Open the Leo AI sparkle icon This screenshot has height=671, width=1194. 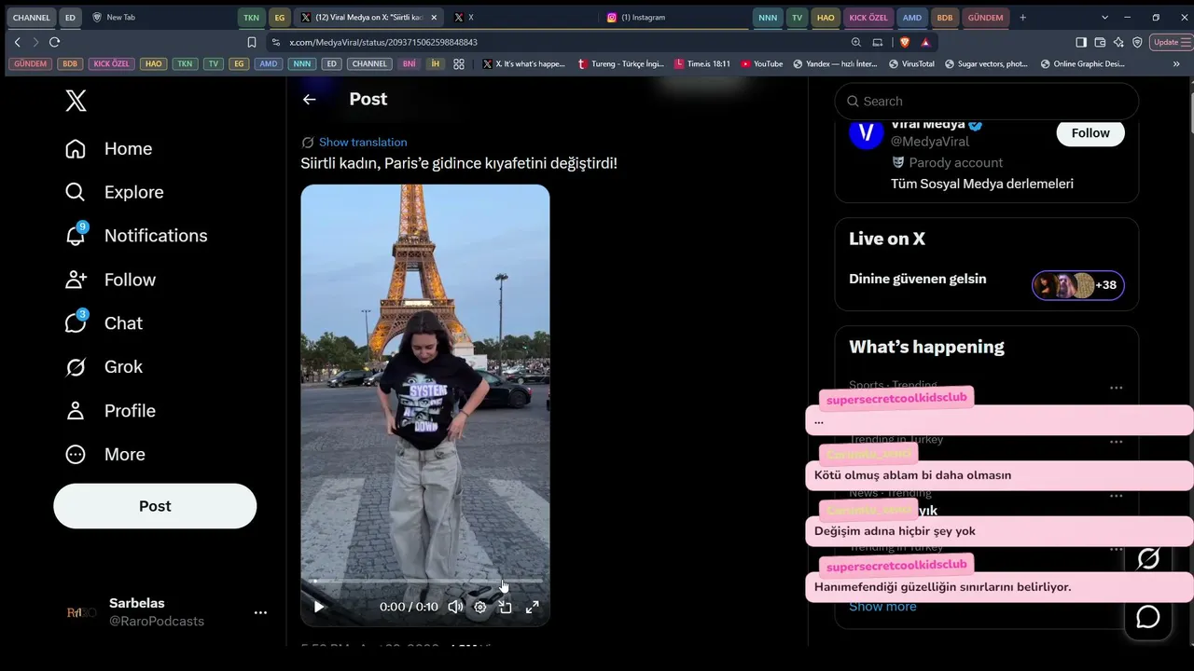pos(1118,42)
